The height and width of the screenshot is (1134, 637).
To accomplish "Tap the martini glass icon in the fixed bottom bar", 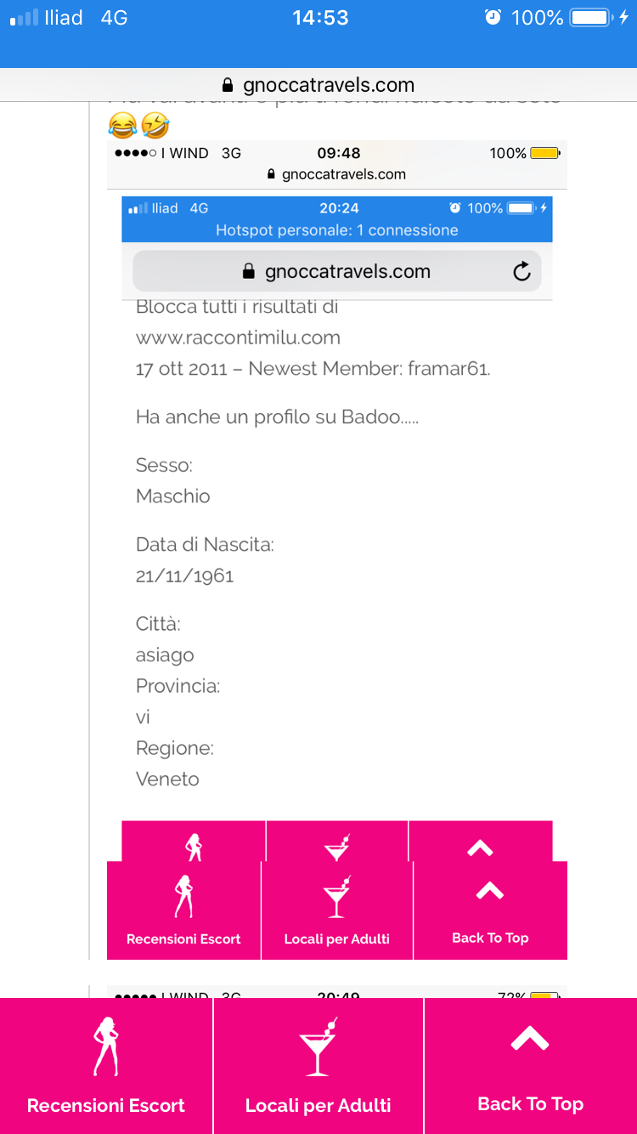I will coord(318,1047).
